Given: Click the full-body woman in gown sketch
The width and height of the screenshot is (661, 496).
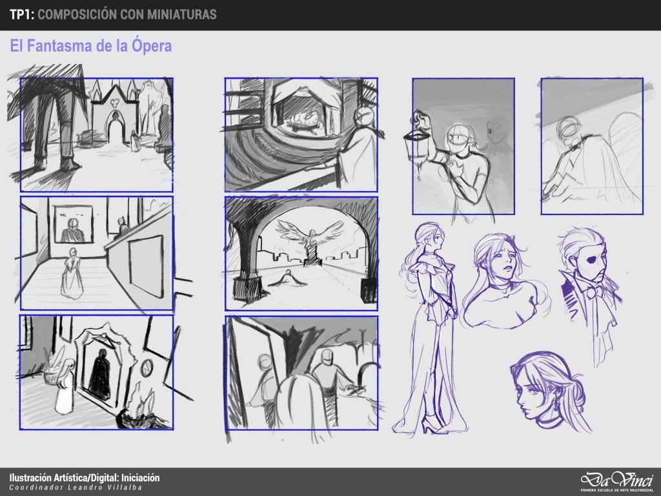Looking at the screenshot, I should point(429,329).
